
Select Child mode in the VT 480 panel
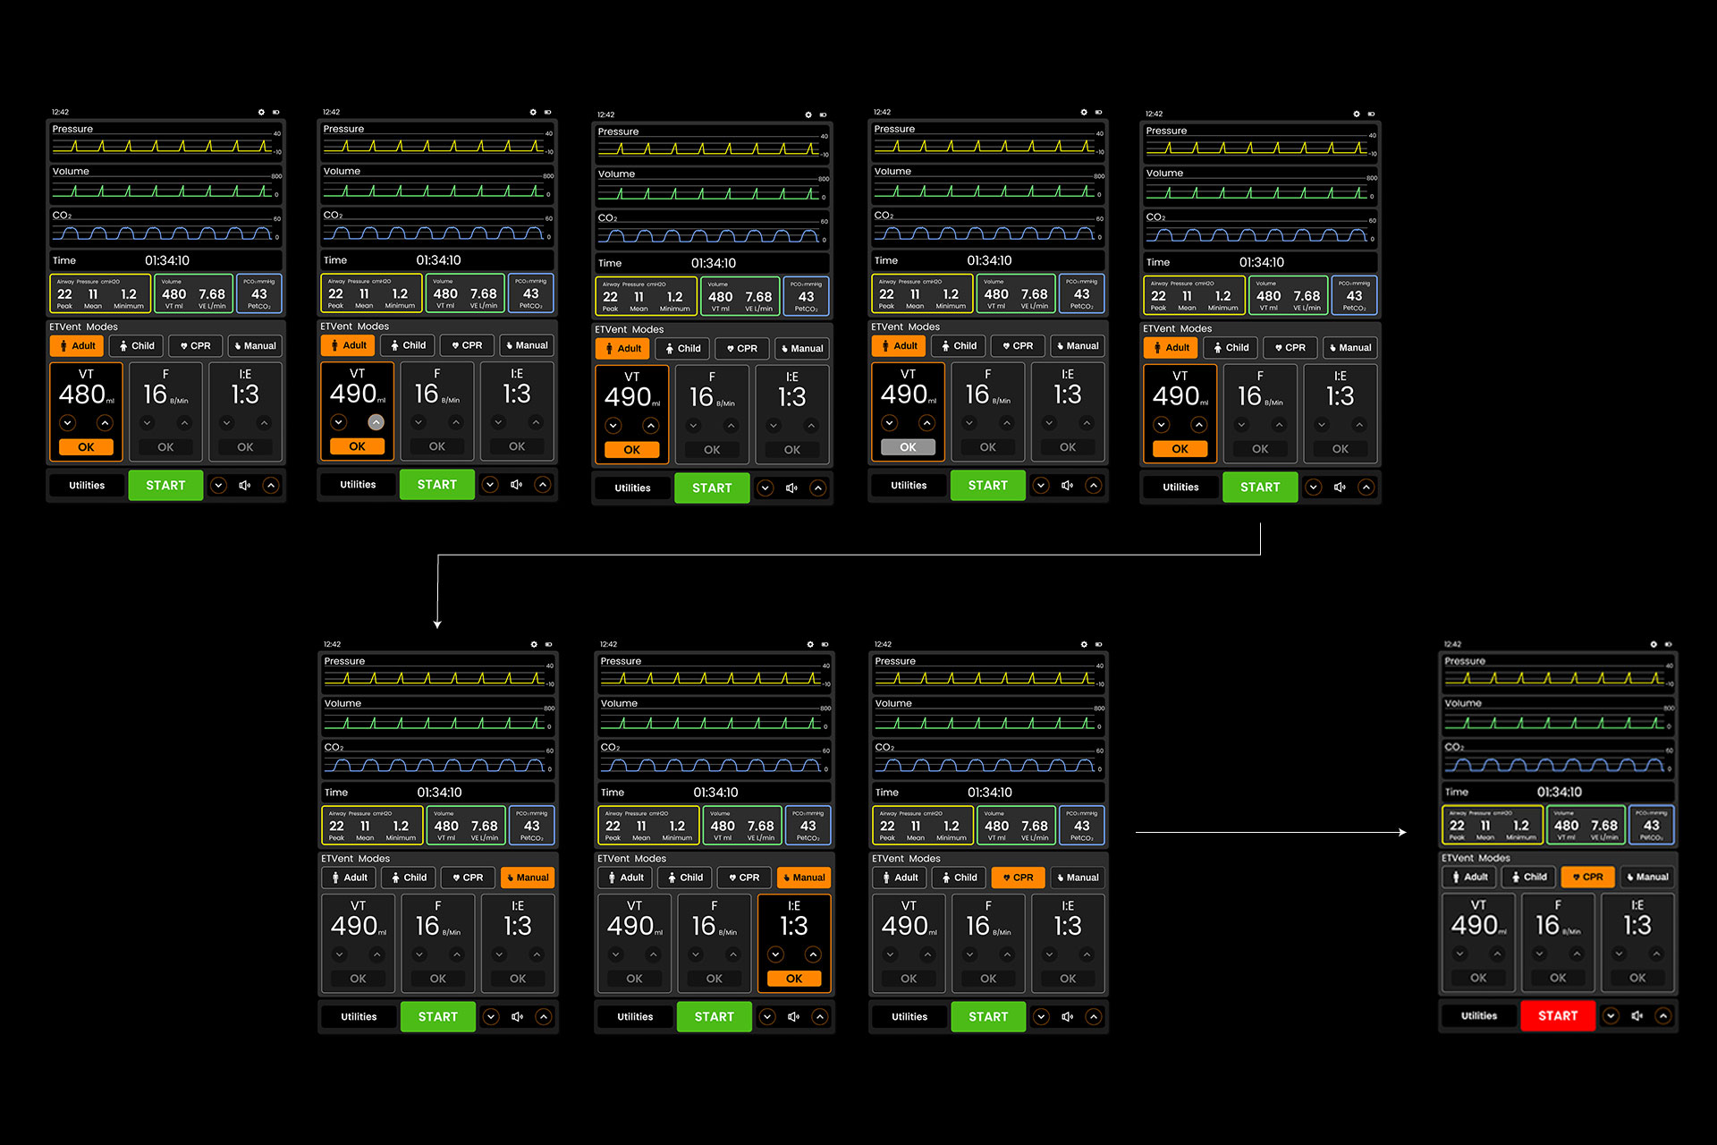(x=137, y=346)
